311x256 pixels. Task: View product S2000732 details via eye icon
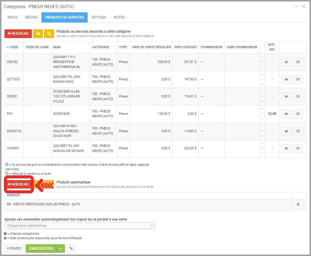pyautogui.click(x=286, y=131)
